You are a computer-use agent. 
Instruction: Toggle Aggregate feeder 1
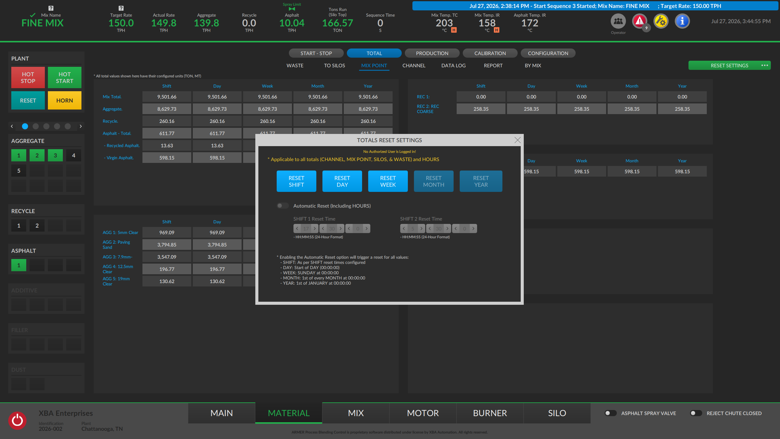coord(19,155)
